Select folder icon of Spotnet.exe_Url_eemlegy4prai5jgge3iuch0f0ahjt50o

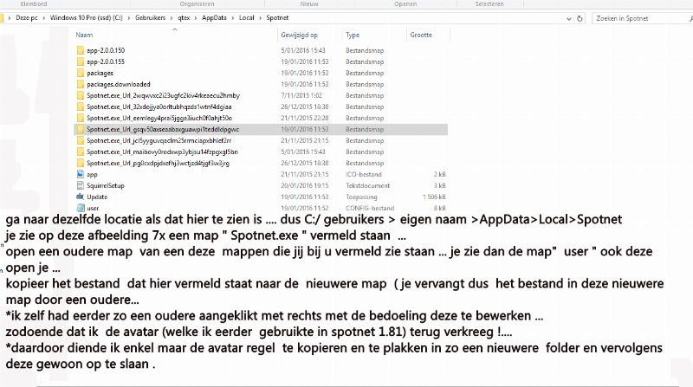[81, 118]
